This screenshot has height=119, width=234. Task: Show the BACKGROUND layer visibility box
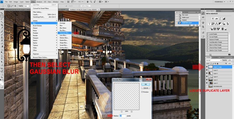tap(207, 86)
